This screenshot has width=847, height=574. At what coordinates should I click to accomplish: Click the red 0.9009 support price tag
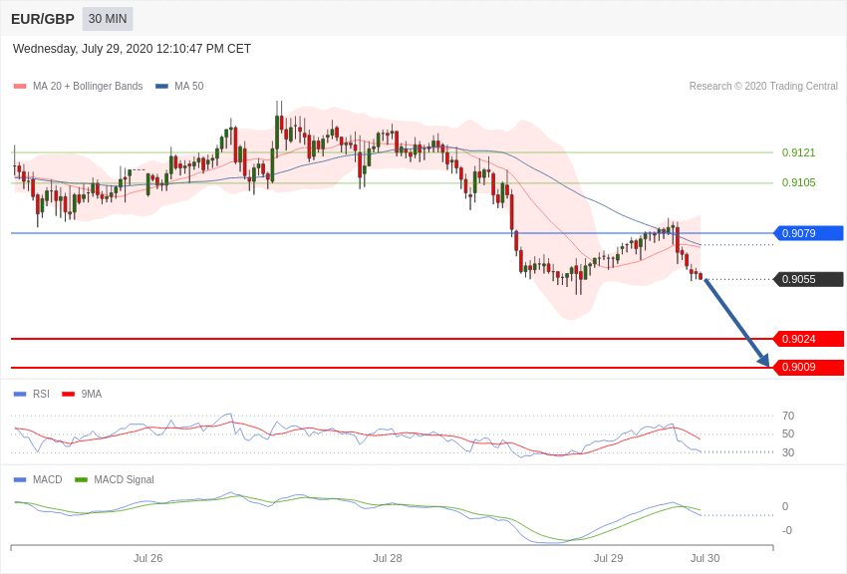[809, 367]
